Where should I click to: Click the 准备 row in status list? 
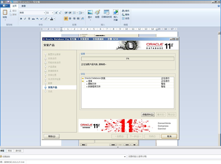[x=127, y=81]
